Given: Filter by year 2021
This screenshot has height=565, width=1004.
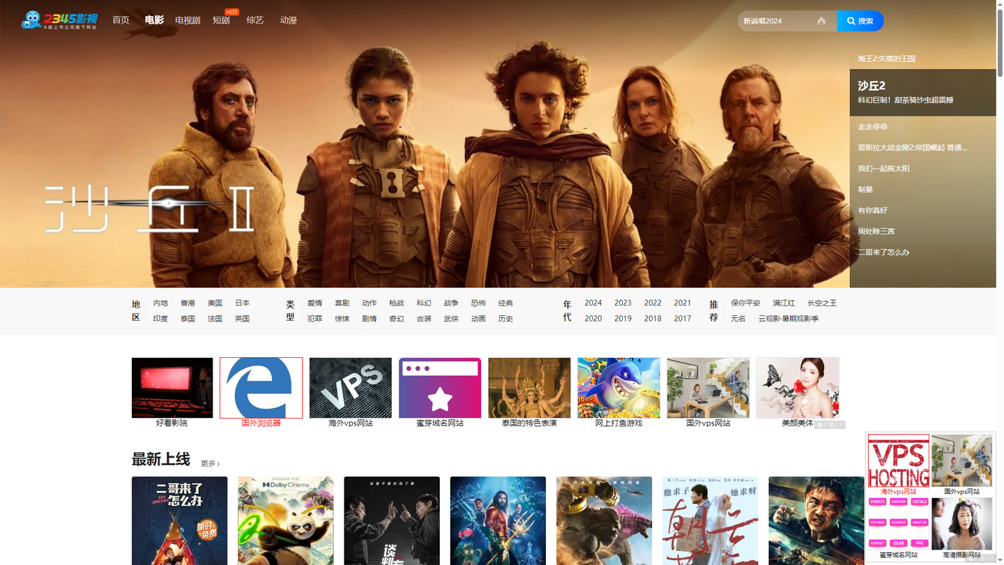Looking at the screenshot, I should [683, 303].
